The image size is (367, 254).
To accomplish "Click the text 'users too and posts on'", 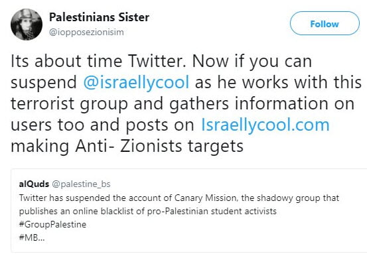I will [102, 125].
